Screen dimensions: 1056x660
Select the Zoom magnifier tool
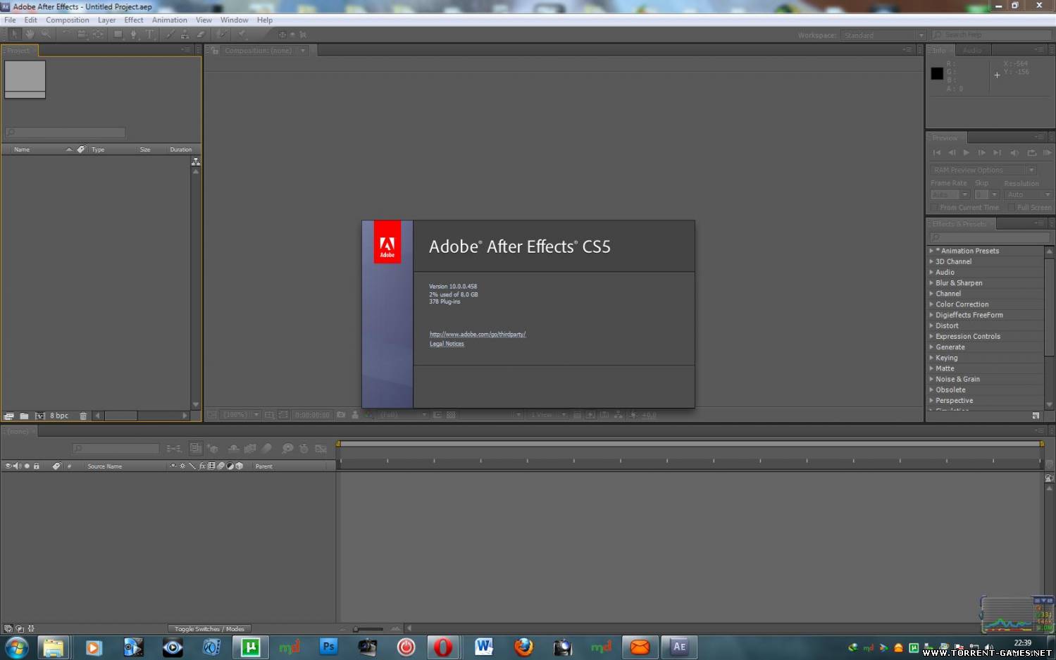46,34
